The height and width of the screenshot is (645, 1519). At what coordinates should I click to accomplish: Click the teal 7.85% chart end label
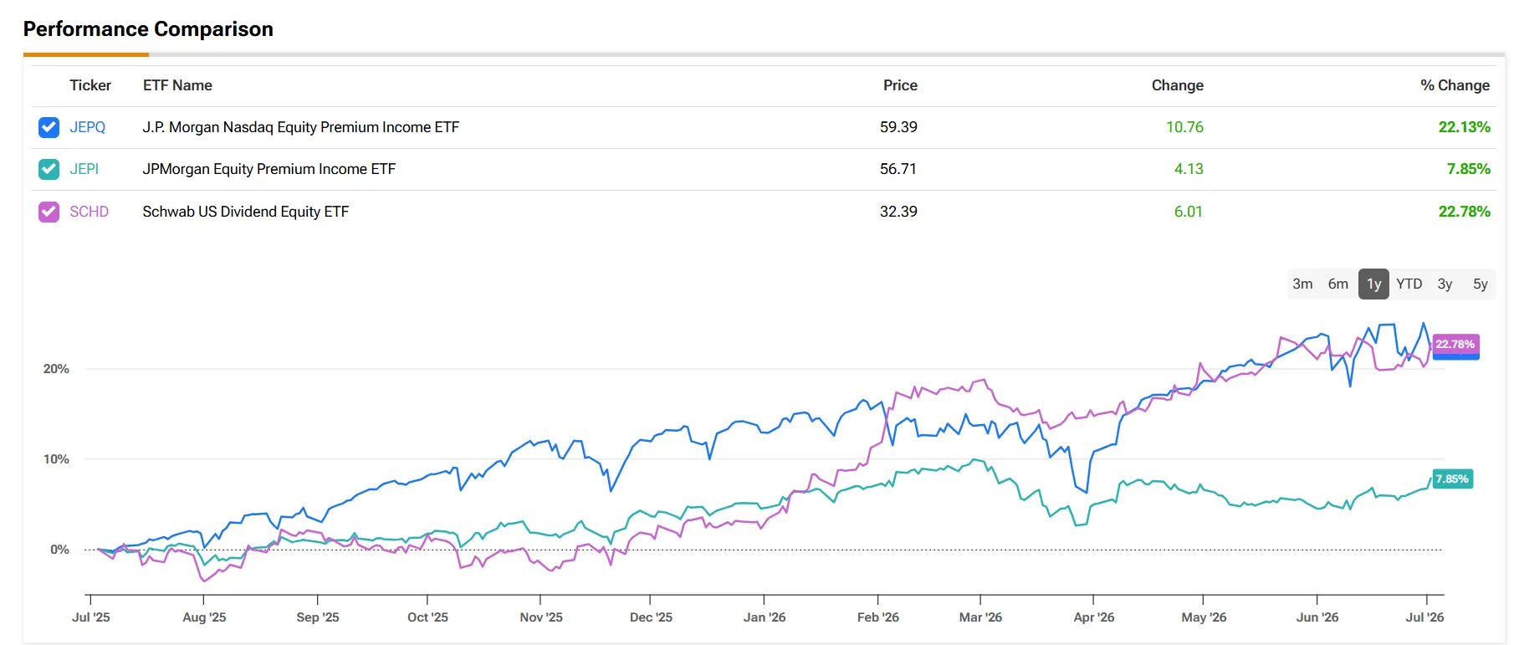coord(1452,479)
